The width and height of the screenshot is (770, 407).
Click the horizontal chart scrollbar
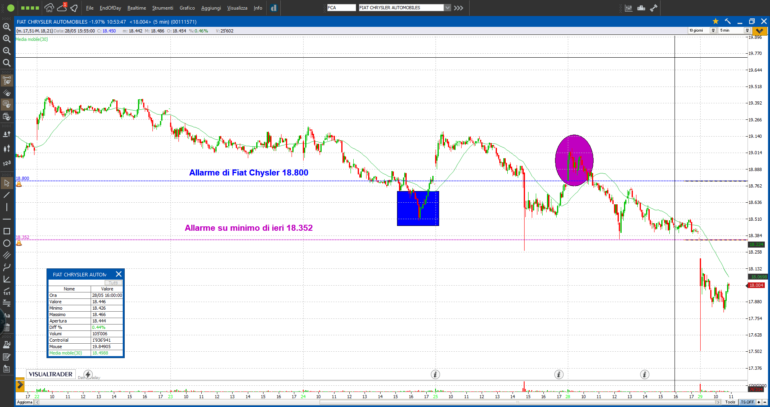click(x=378, y=402)
